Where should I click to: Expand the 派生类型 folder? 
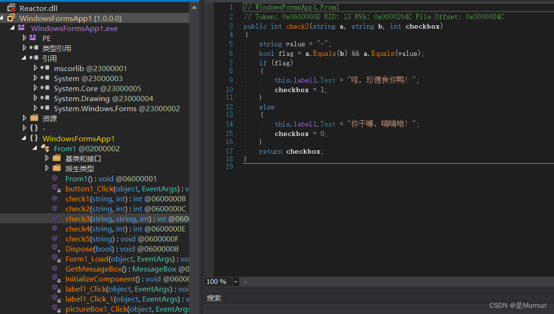point(47,168)
